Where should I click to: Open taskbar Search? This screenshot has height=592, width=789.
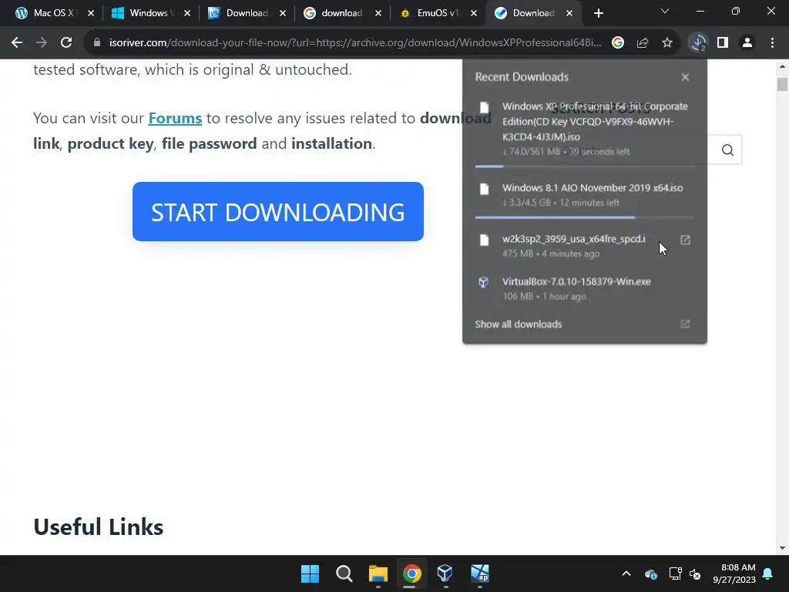344,573
